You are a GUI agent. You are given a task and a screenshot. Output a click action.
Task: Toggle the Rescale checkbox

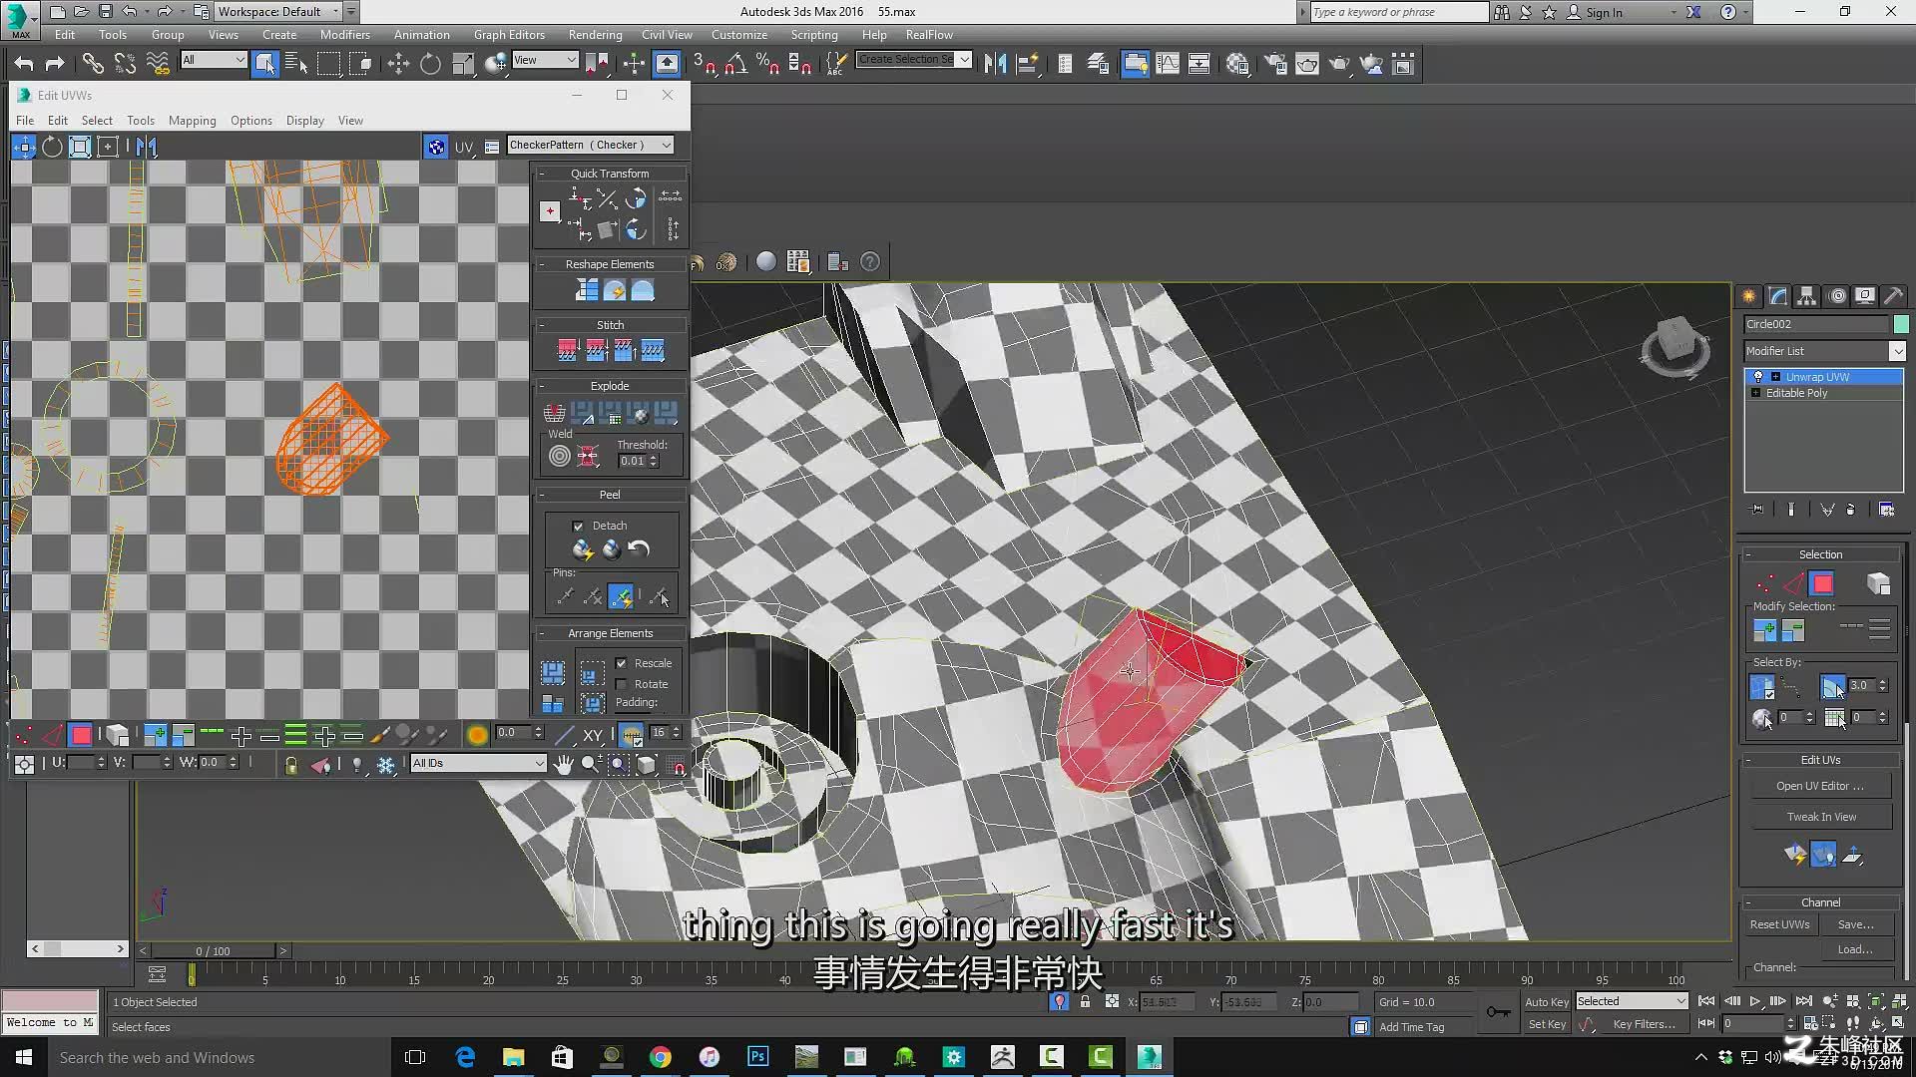(622, 663)
